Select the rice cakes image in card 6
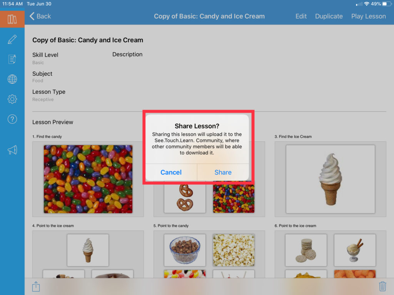This screenshot has height=295, width=394. tap(306, 250)
